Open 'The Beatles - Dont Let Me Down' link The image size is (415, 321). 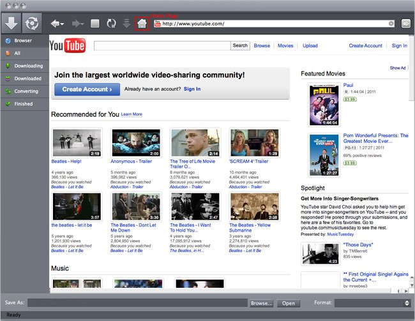[x=133, y=228]
